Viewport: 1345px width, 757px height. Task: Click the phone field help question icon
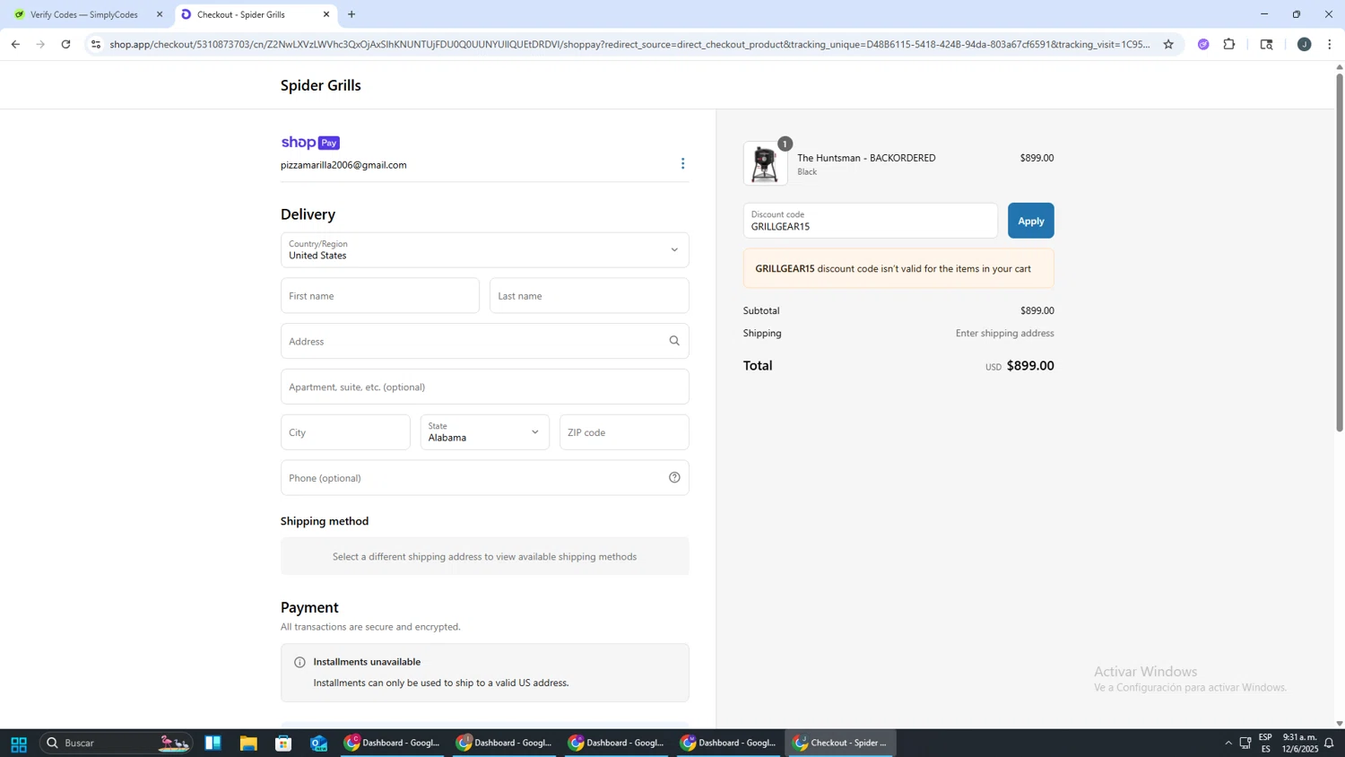pos(674,478)
